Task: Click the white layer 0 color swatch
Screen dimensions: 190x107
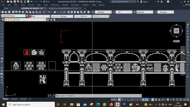Action: coord(17,20)
